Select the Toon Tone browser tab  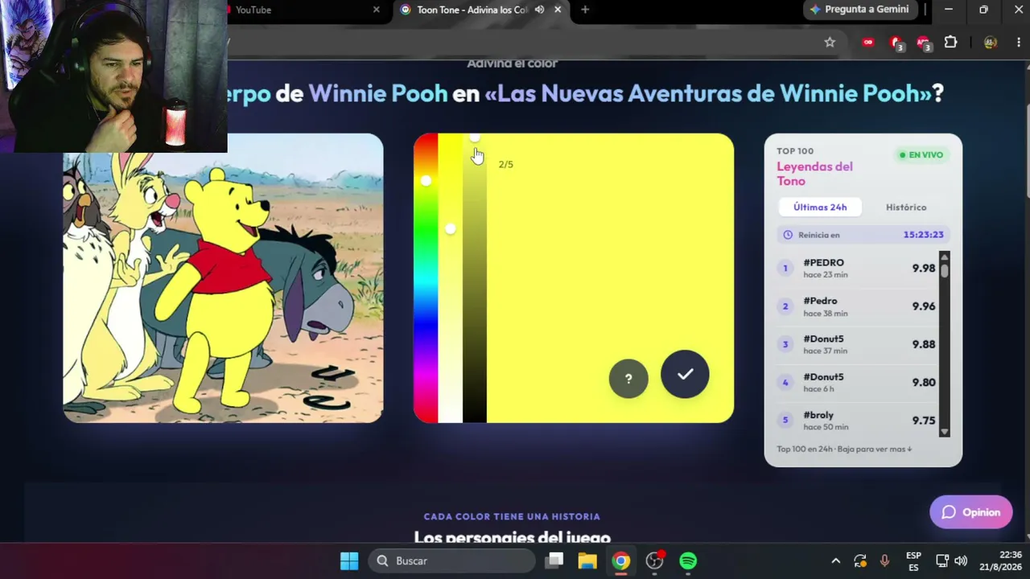tap(481, 10)
